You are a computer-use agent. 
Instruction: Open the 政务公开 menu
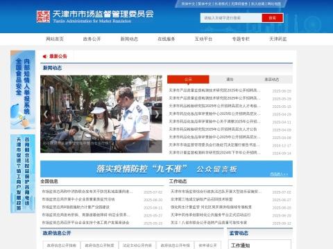[x=92, y=39]
